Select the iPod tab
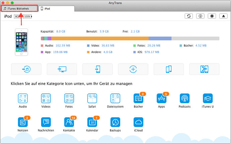Image resolution: width=231 pixels, height=144 pixels. tap(57, 9)
